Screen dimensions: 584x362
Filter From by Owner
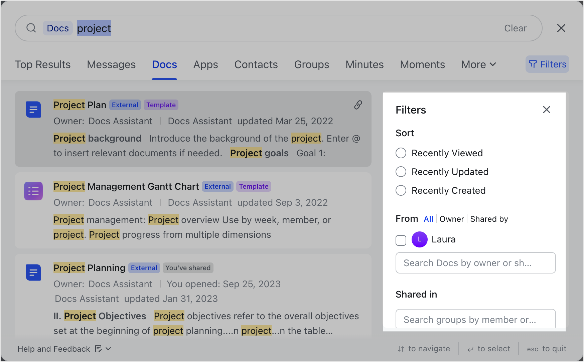[451, 219]
